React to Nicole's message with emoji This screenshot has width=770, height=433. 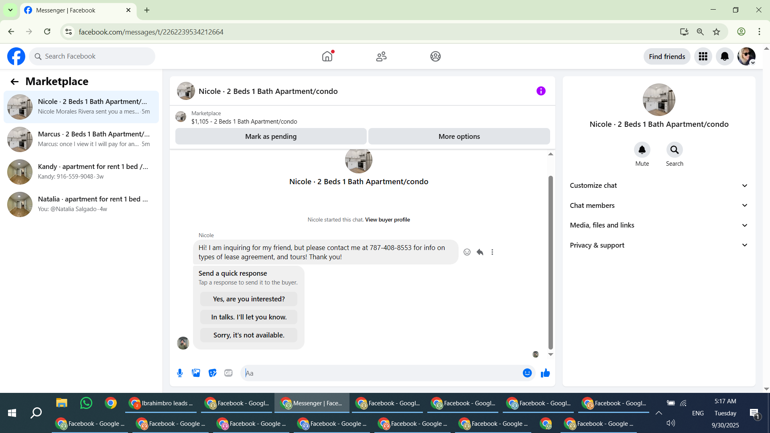click(x=467, y=252)
